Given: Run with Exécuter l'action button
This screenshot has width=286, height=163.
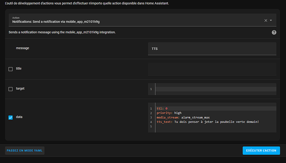Looking at the screenshot, I should 261,151.
